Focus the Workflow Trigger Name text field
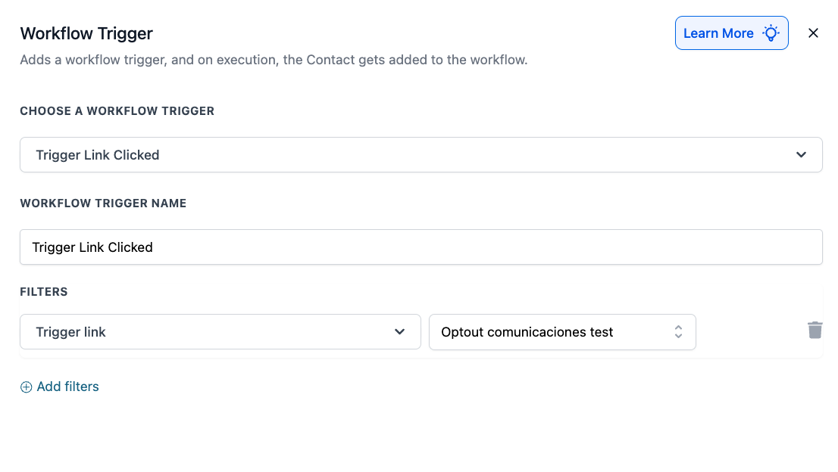This screenshot has height=472, width=838. click(421, 247)
